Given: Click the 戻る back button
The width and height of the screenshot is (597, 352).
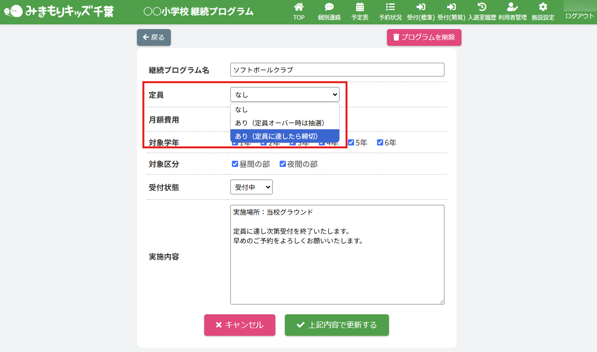Looking at the screenshot, I should (154, 37).
